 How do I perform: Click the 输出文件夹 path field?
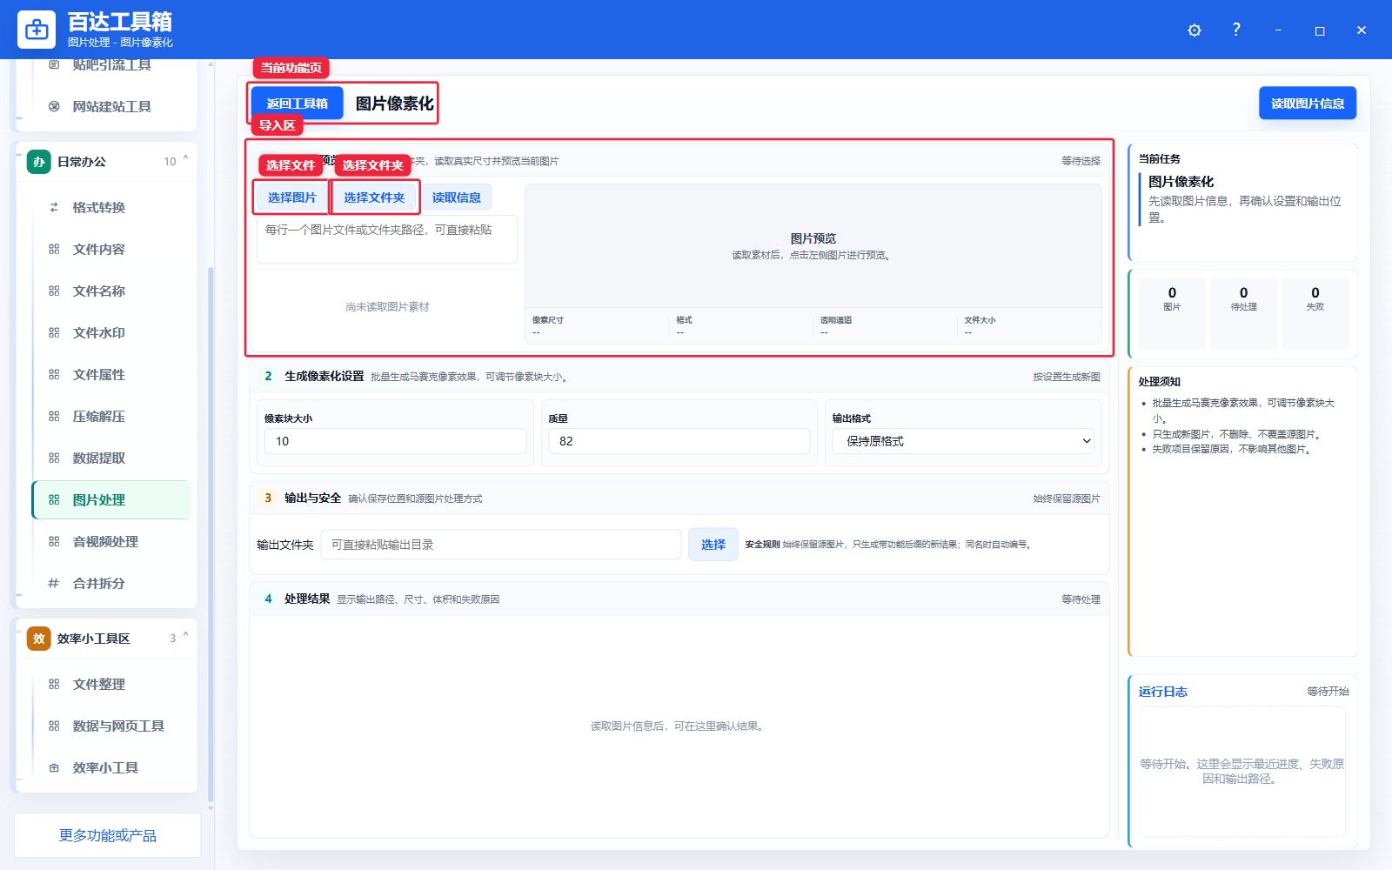pyautogui.click(x=501, y=545)
